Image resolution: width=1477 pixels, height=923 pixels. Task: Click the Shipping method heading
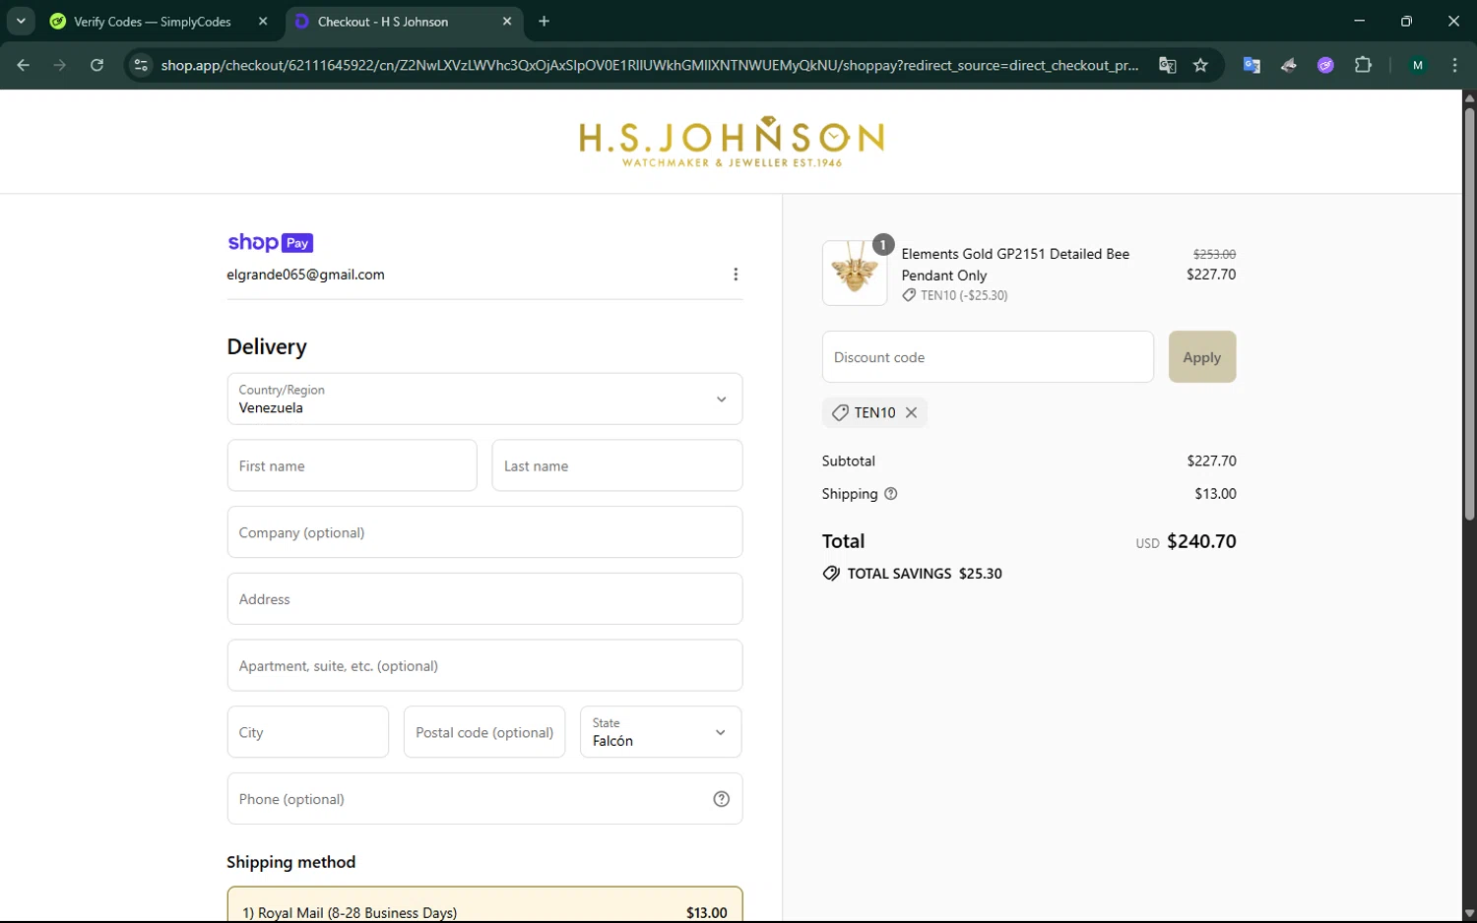pos(291,862)
